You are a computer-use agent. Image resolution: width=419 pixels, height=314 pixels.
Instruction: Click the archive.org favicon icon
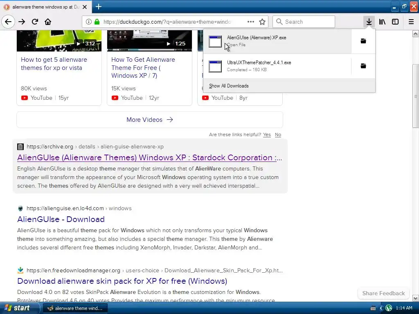pos(20,147)
